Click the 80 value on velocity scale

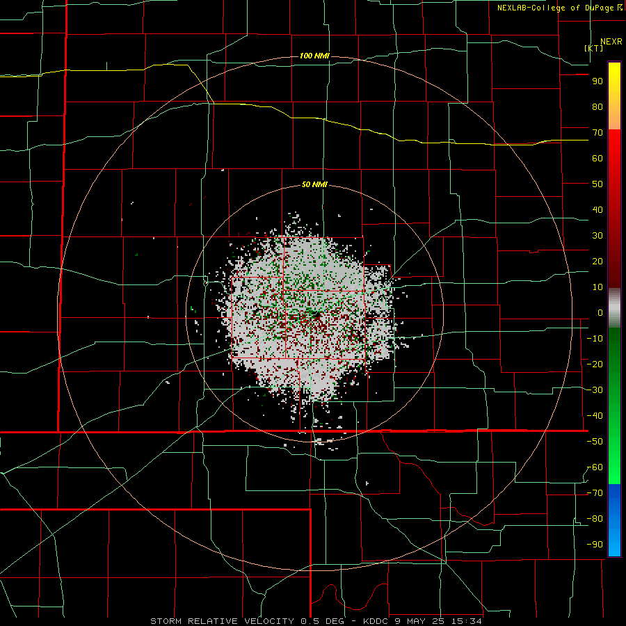(x=597, y=107)
